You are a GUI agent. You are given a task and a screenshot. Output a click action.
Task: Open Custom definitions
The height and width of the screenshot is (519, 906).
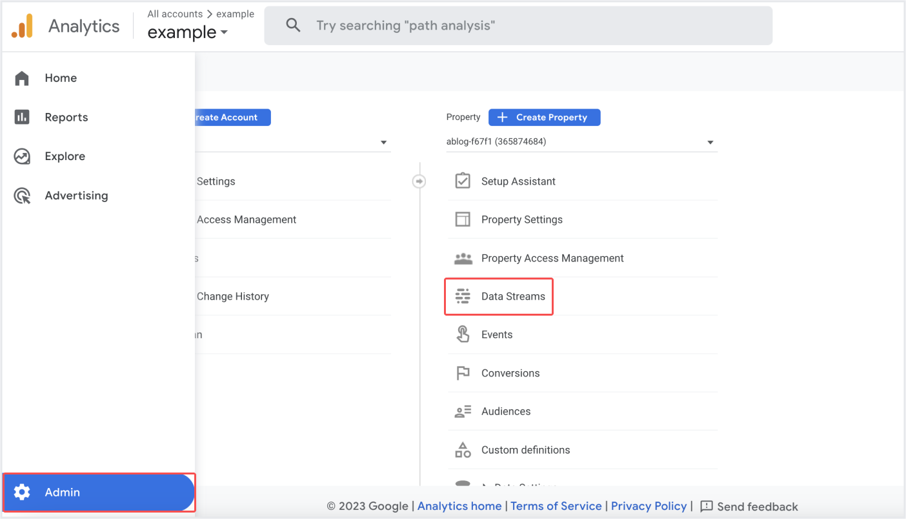[x=583, y=450]
